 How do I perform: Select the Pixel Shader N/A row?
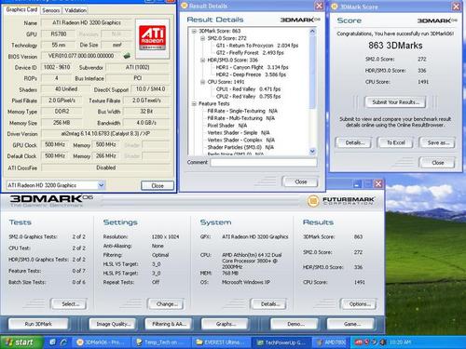[x=227, y=126]
